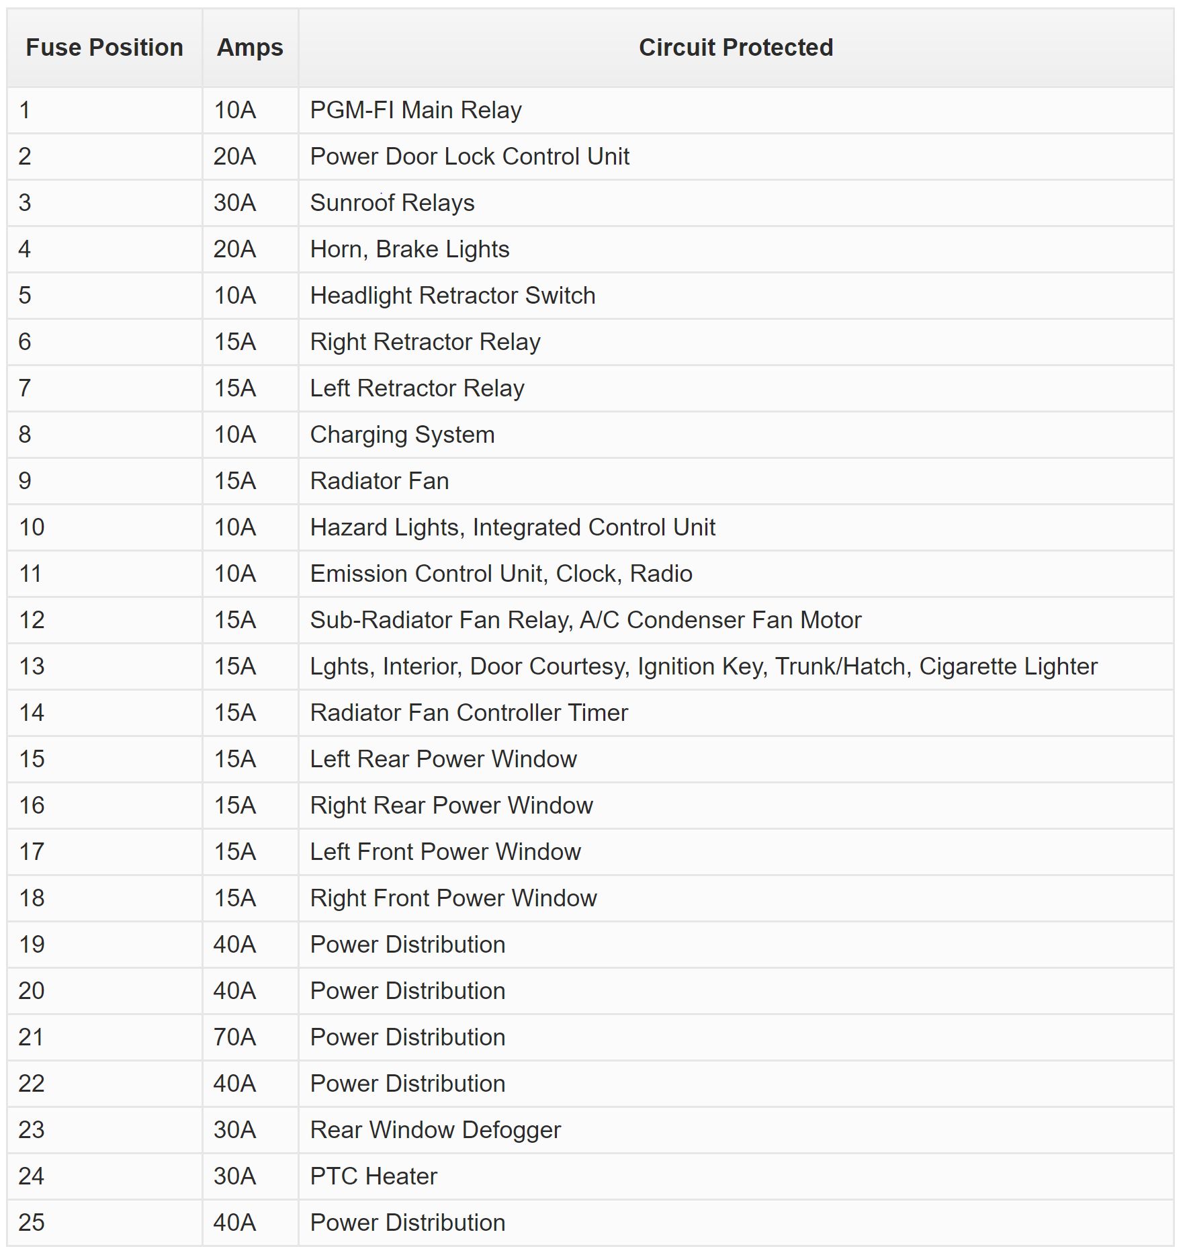Click the Horn, Brake Lights row
1185x1257 pixels.
591,249
